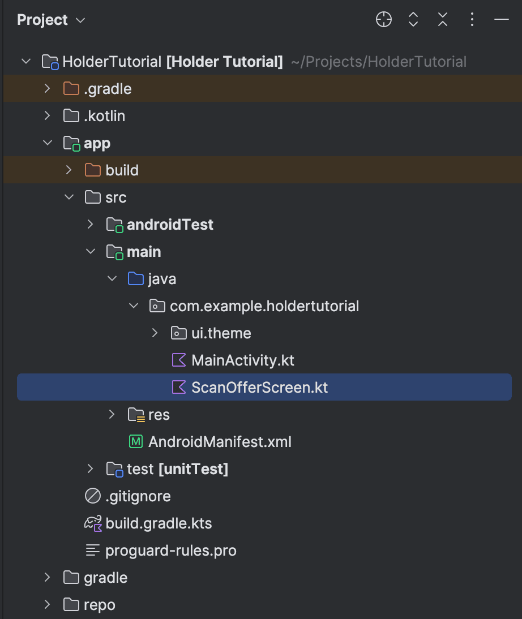Expand the androidTest source set
522x619 pixels.
pyautogui.click(x=91, y=225)
